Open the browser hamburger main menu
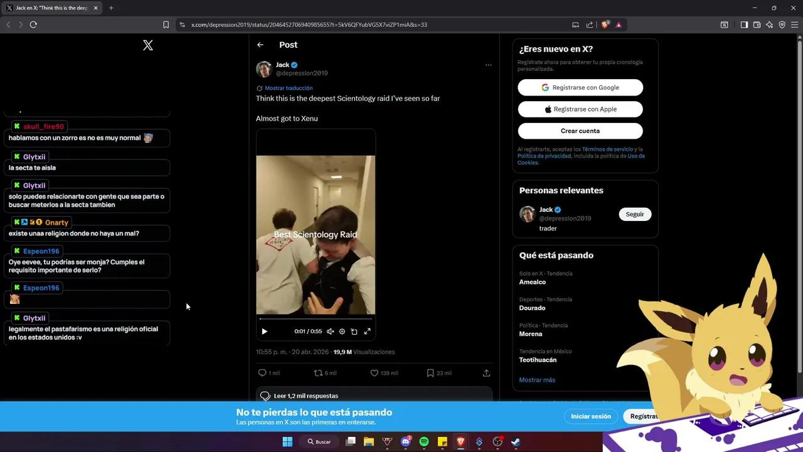Screen dimensions: 803x452 794,24
